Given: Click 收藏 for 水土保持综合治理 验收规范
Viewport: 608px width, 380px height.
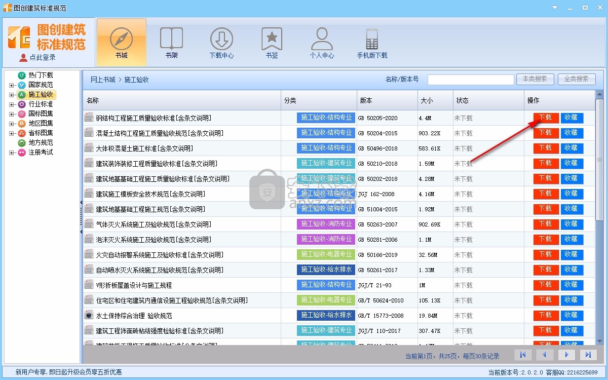Looking at the screenshot, I should (572, 315).
